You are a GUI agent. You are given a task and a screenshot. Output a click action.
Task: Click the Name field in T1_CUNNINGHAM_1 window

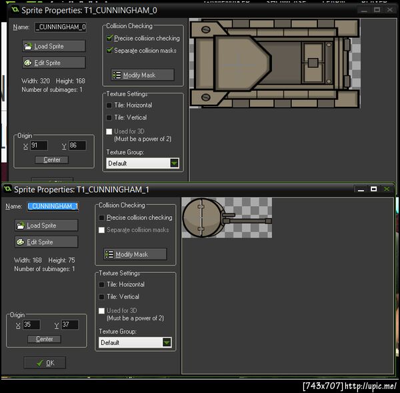click(x=53, y=206)
